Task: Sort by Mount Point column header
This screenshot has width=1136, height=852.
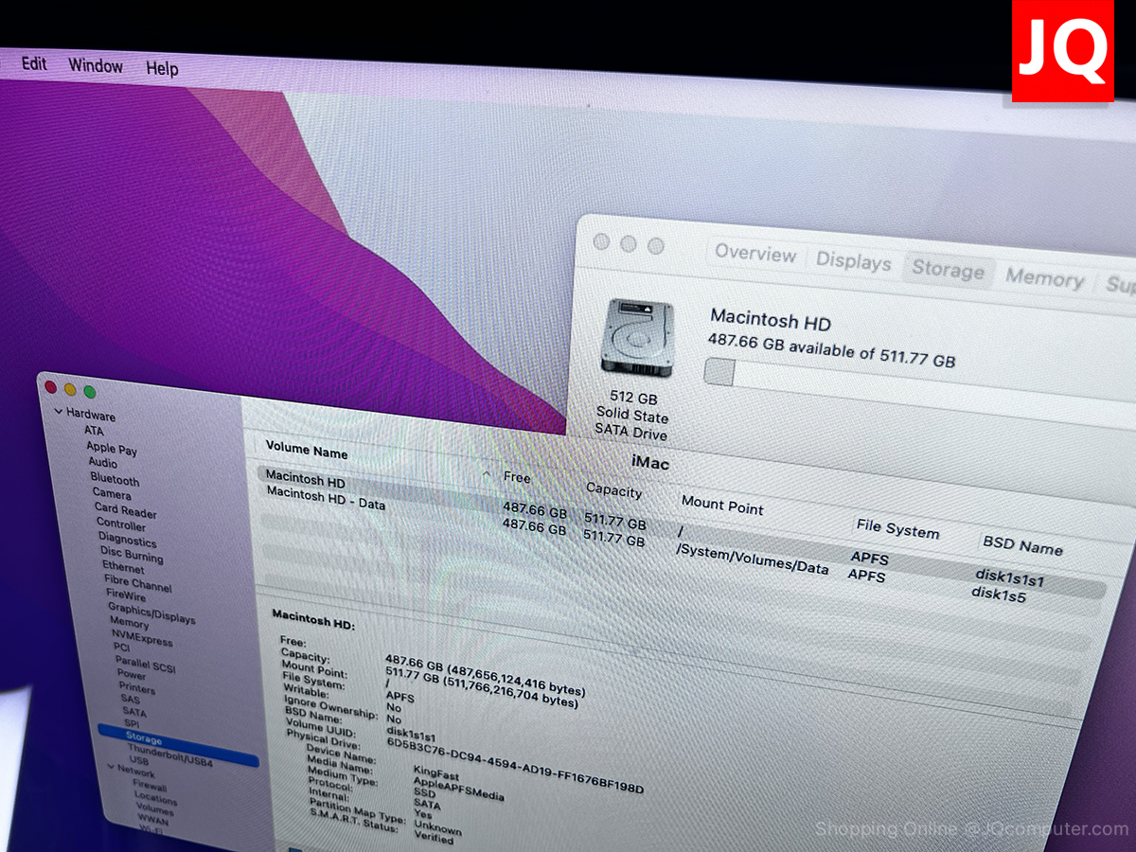Action: click(x=722, y=505)
